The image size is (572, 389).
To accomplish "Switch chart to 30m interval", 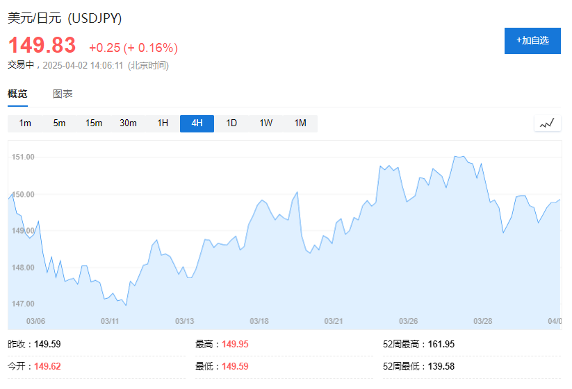I will point(128,123).
